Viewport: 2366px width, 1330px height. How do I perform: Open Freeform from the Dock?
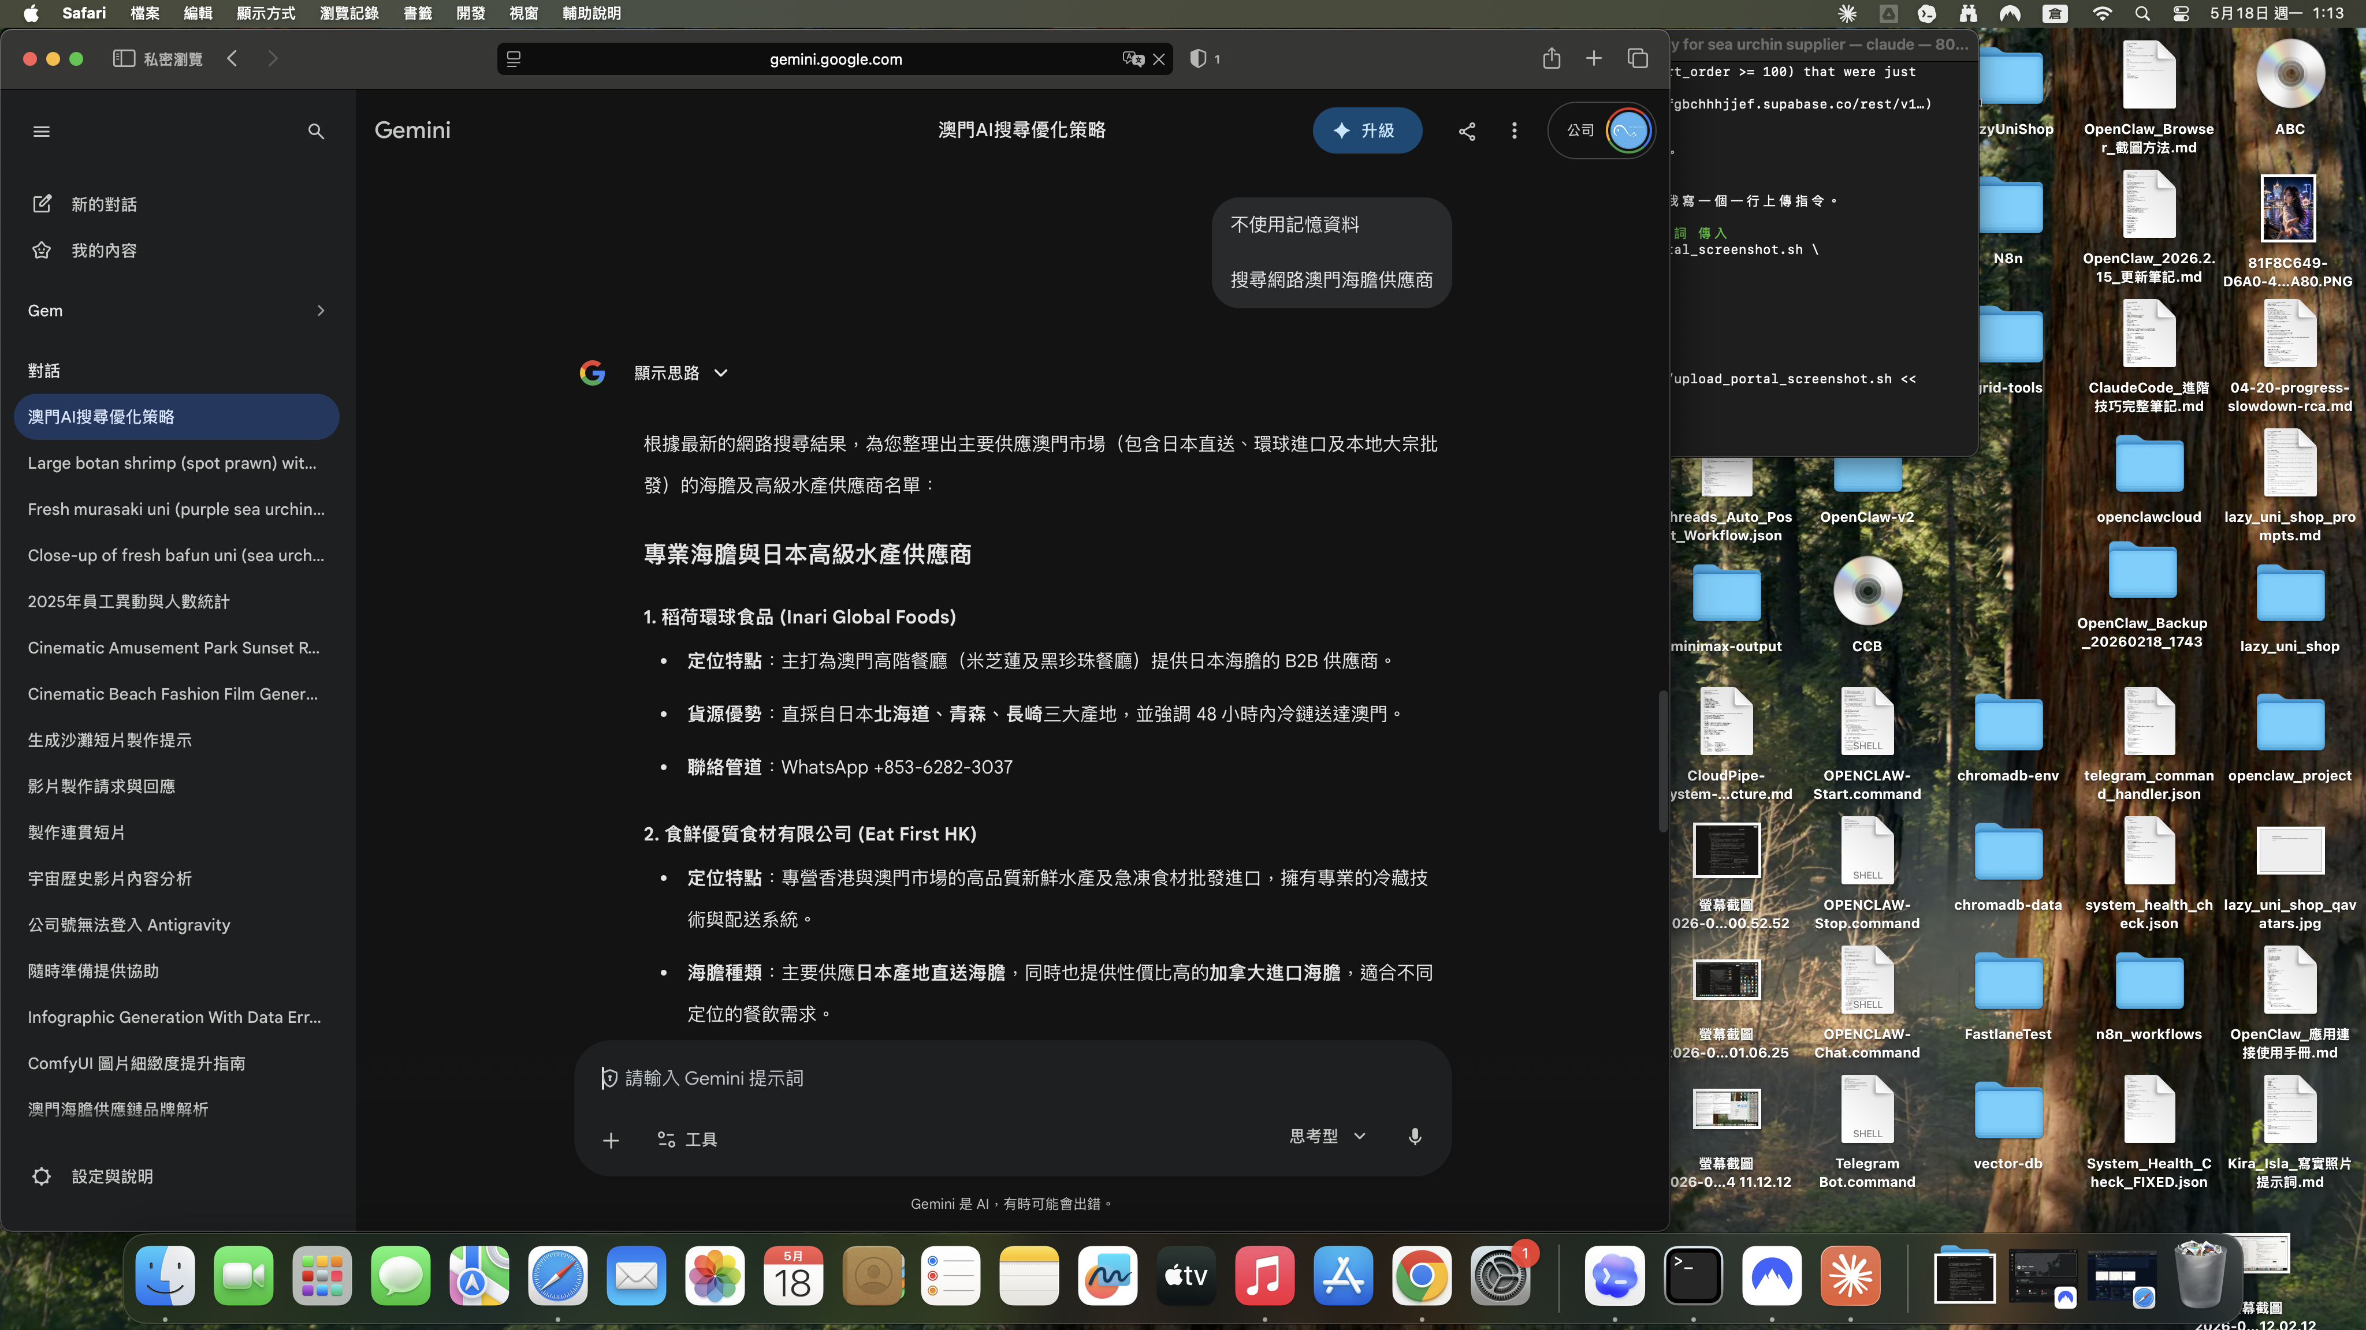click(1107, 1276)
